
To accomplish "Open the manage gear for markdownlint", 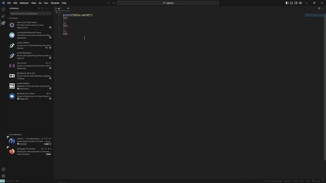I will 50,88.
